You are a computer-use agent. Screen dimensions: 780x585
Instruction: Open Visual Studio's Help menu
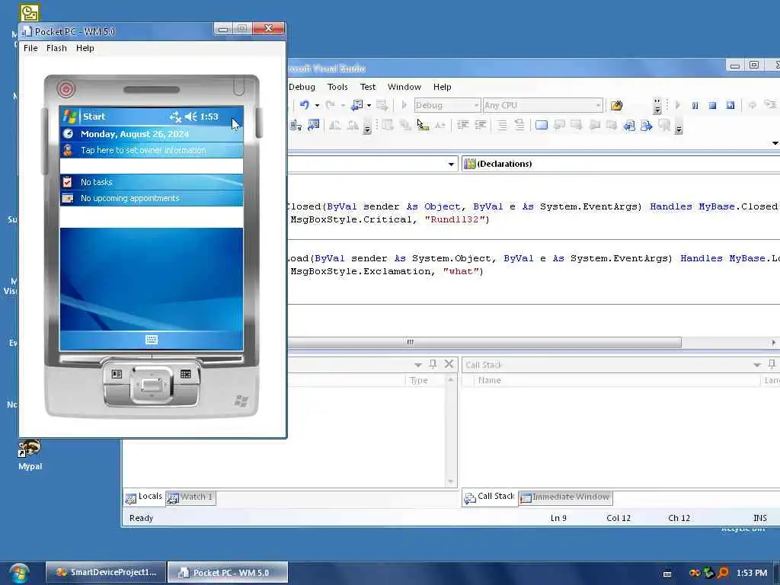(x=442, y=87)
